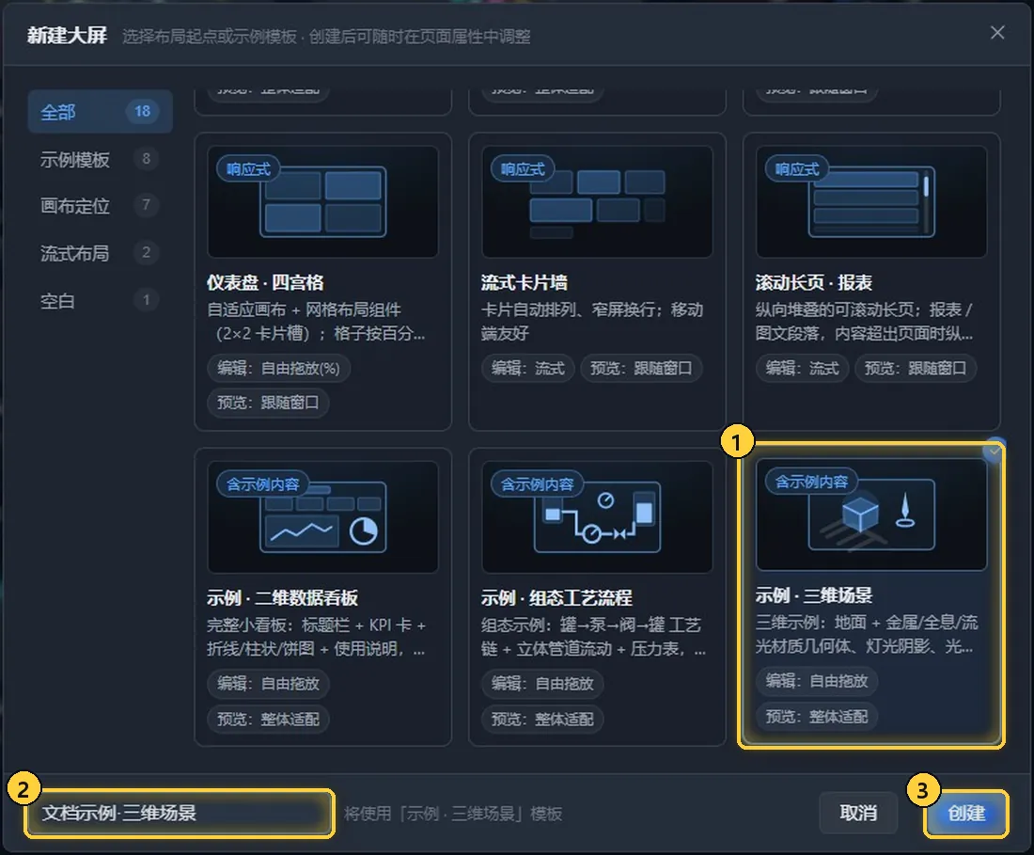1034x855 pixels.
Task: Click the 创建 button
Action: click(966, 813)
